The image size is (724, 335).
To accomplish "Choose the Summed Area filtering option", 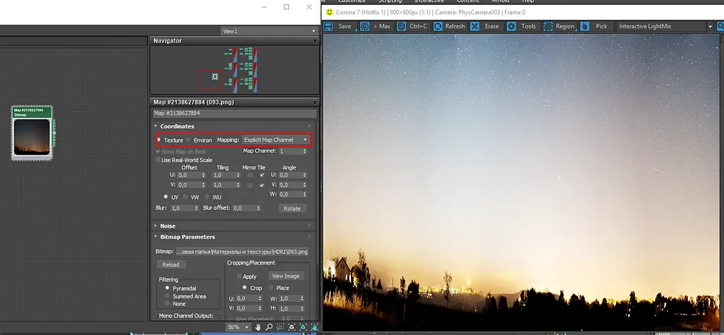I will pyautogui.click(x=168, y=296).
